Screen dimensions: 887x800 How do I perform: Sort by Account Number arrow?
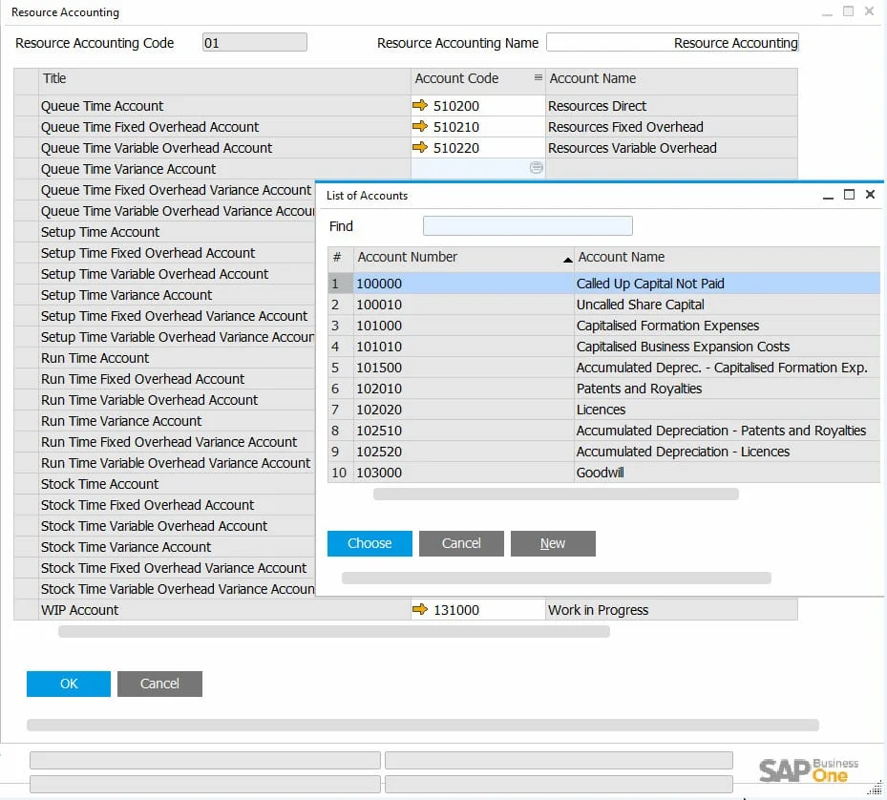pos(567,260)
